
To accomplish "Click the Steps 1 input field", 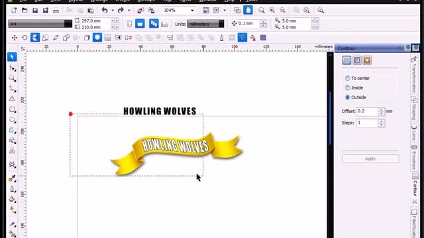I will tap(366, 123).
